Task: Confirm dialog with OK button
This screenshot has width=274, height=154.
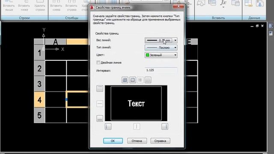Action: coord(113,141)
